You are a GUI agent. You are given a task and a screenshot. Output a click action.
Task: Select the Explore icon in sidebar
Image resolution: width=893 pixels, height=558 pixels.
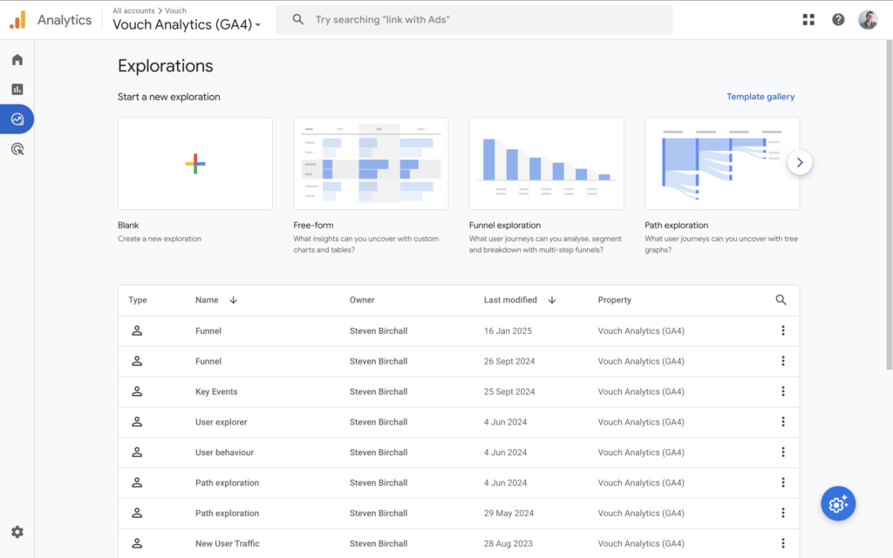tap(17, 119)
